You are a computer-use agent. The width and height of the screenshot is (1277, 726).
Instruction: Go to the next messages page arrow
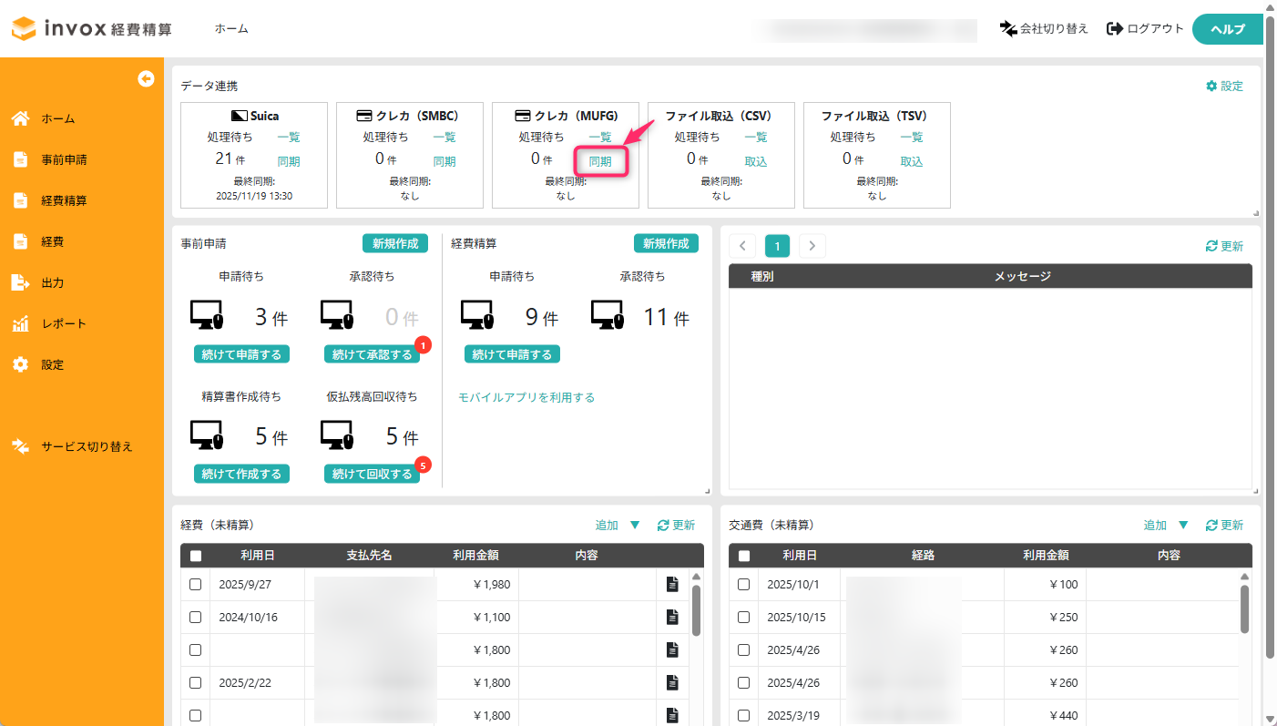(812, 246)
